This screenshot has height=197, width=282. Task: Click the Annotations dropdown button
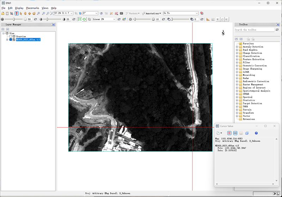tap(152, 13)
